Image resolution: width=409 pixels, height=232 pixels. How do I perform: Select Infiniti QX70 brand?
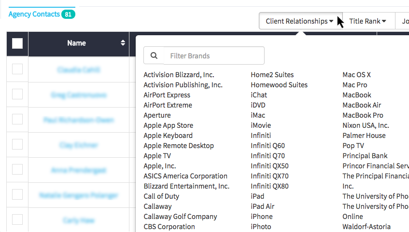coord(270,177)
